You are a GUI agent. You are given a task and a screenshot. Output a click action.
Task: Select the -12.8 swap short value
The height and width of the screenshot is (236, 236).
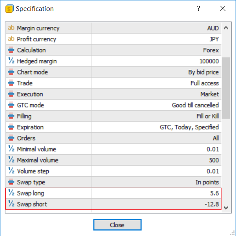pyautogui.click(x=212, y=204)
